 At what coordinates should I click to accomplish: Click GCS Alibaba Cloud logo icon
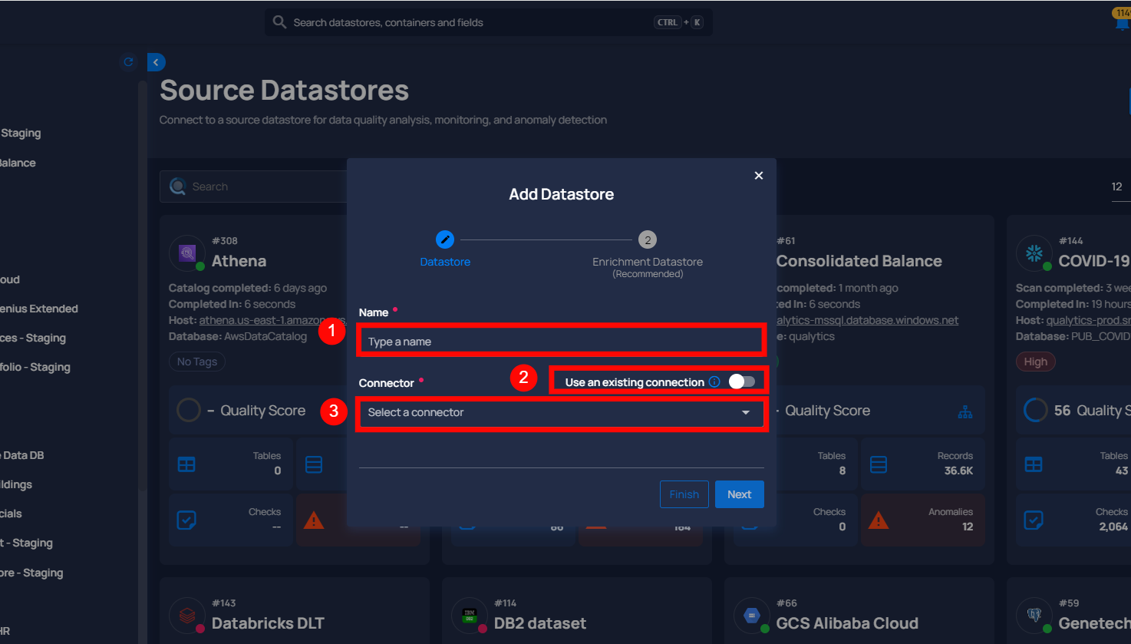[752, 616]
